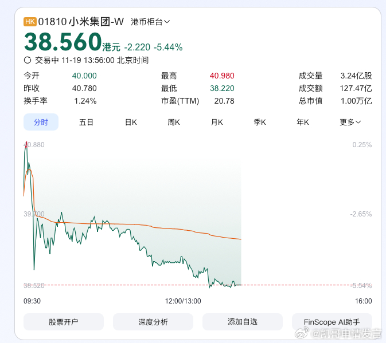Image resolution: width=386 pixels, height=343 pixels.
Task: Expand the 更多 chart period dropdown
Action: (350, 122)
